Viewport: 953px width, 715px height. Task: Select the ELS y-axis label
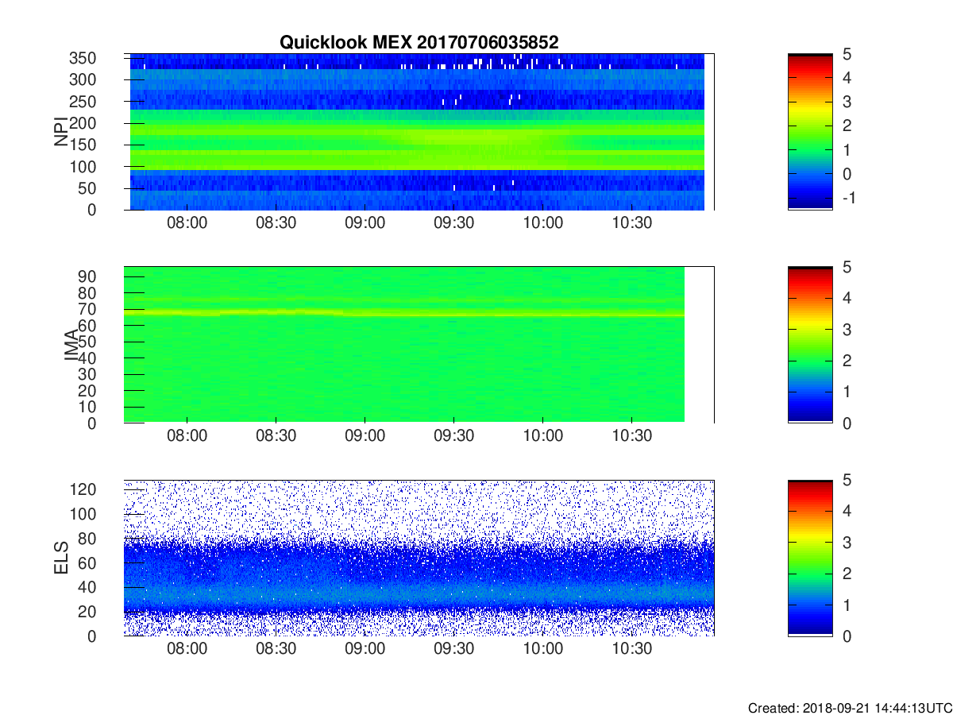pos(61,558)
